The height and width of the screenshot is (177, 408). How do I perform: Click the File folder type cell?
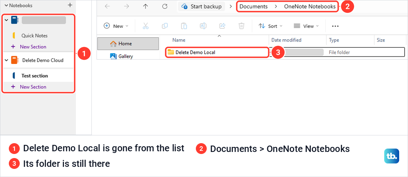pos(339,52)
